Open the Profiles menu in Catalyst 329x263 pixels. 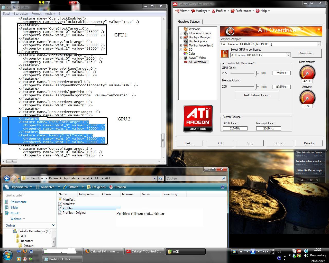[x=221, y=11]
